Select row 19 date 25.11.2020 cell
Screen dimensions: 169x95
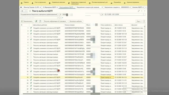[122, 80]
